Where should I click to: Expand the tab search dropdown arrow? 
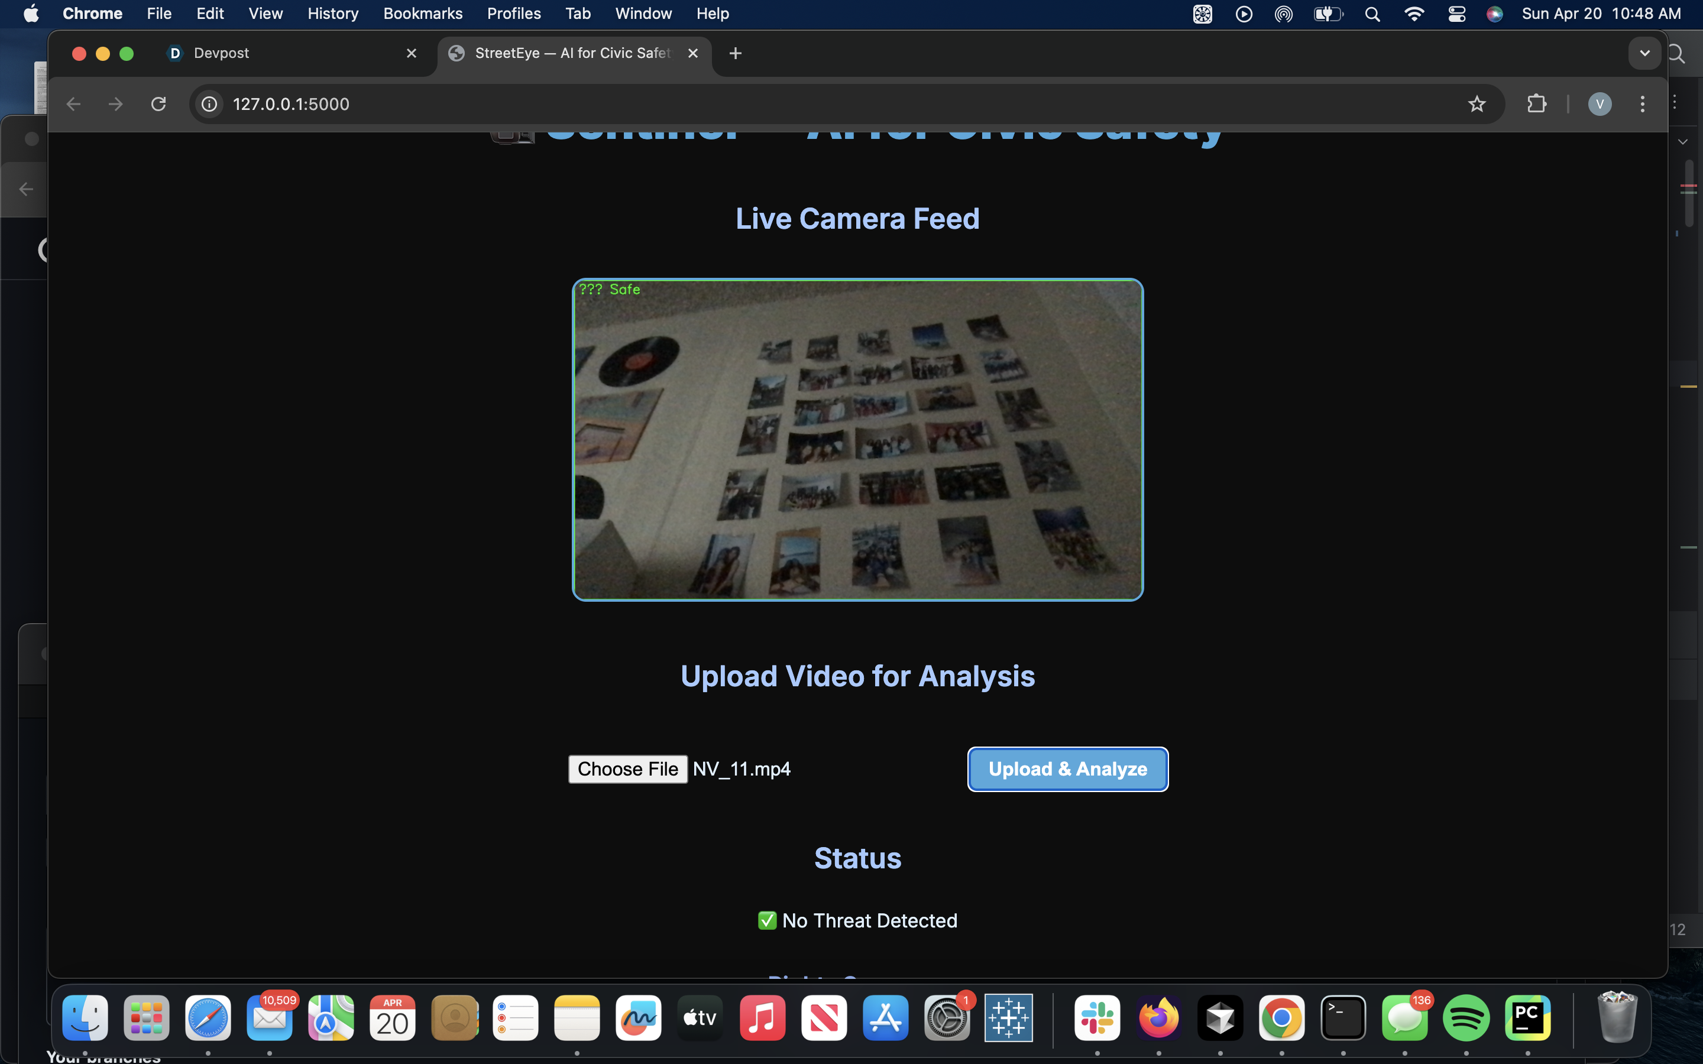click(1644, 53)
